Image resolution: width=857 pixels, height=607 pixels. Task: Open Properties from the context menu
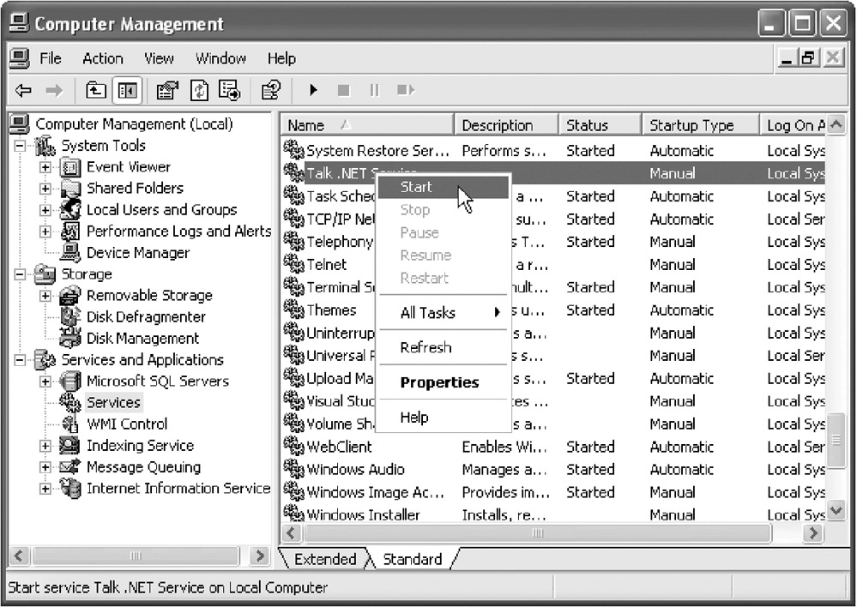point(439,382)
